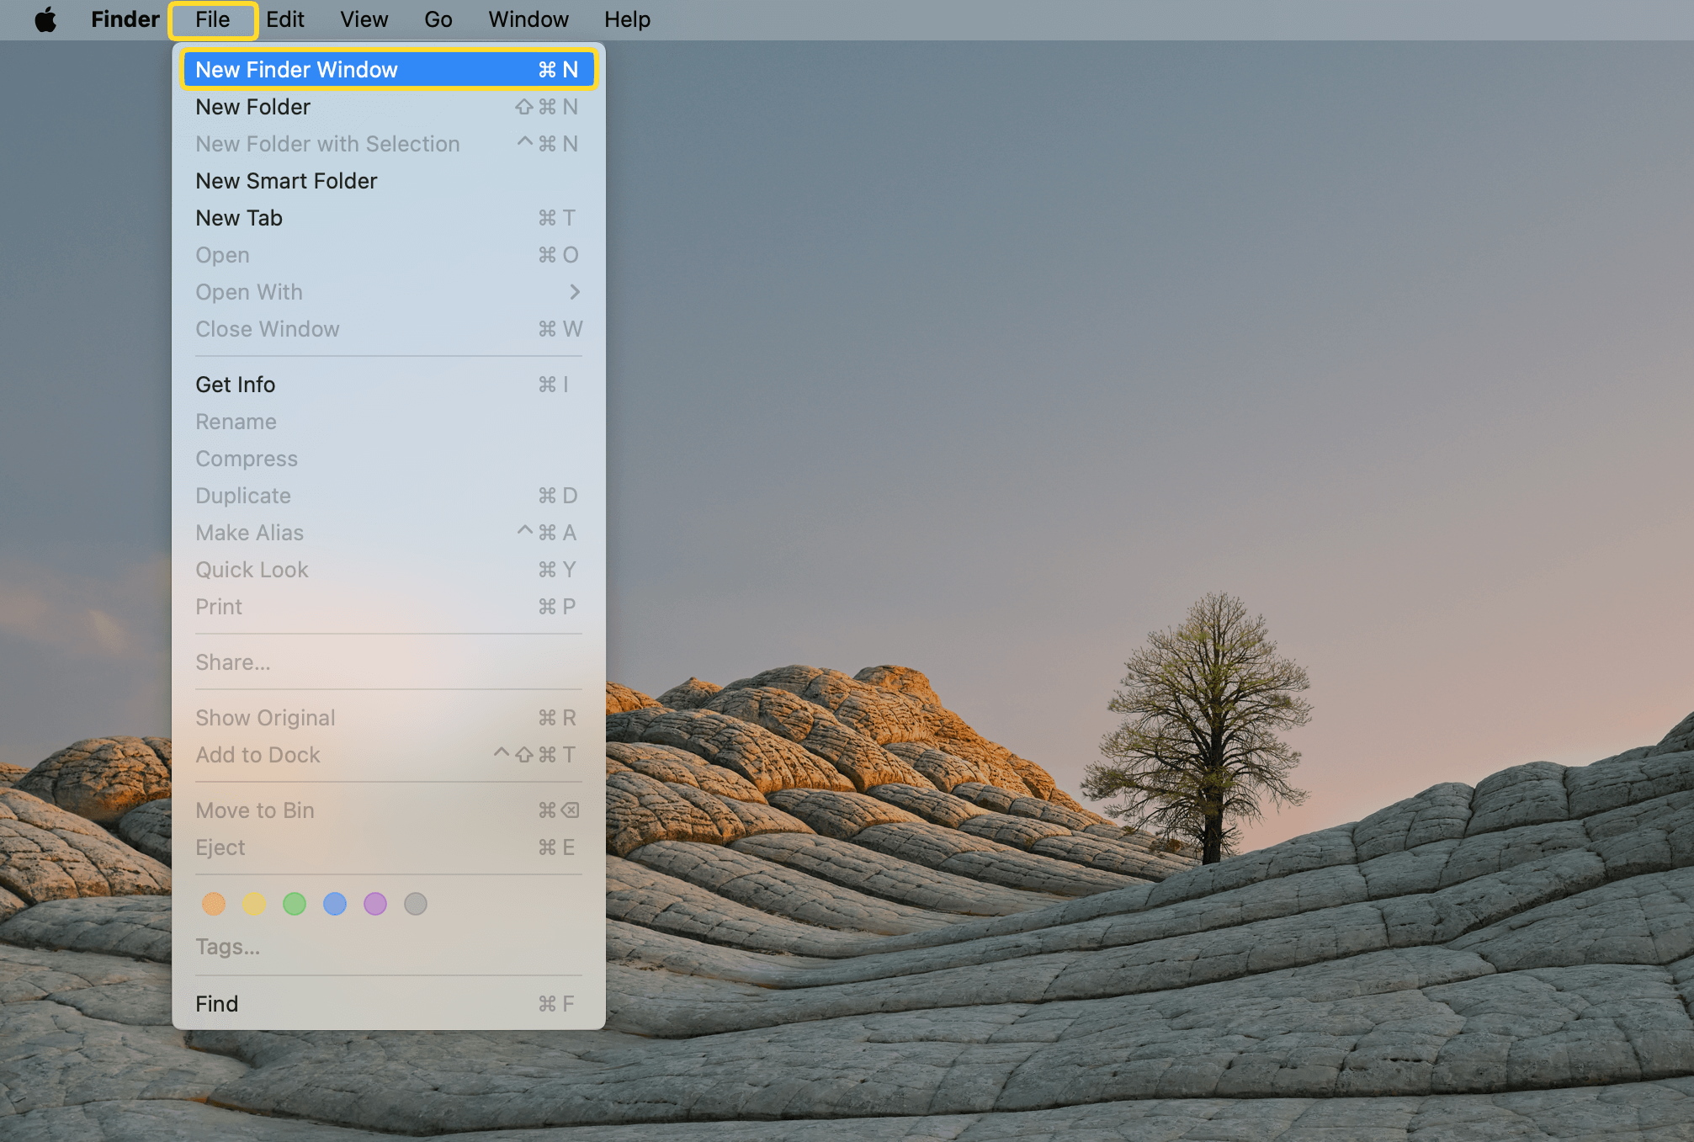Open the Window menu
The height and width of the screenshot is (1142, 1694).
(x=528, y=19)
